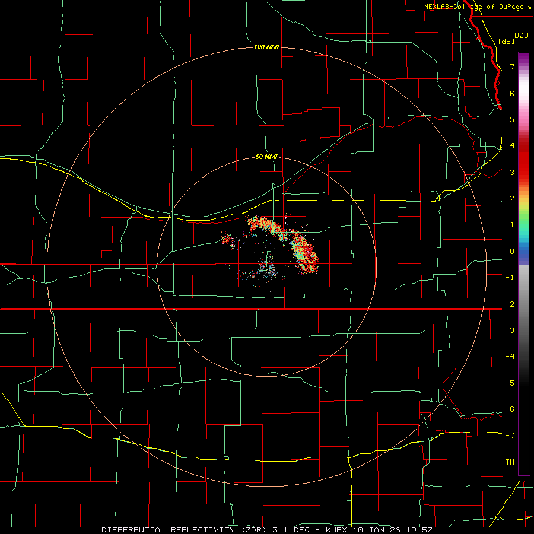Click the TH threshold label on scale
534x534 pixels.
(x=510, y=462)
